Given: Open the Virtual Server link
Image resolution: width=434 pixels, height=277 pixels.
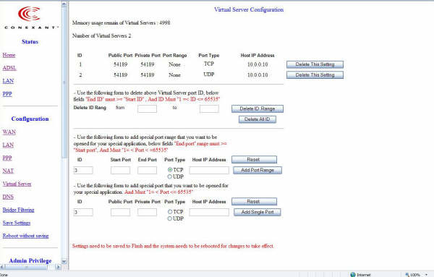Looking at the screenshot, I should coord(17,184).
